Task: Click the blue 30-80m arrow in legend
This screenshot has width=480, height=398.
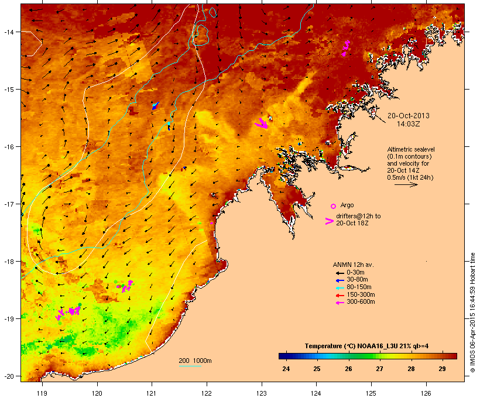Action: click(x=340, y=280)
